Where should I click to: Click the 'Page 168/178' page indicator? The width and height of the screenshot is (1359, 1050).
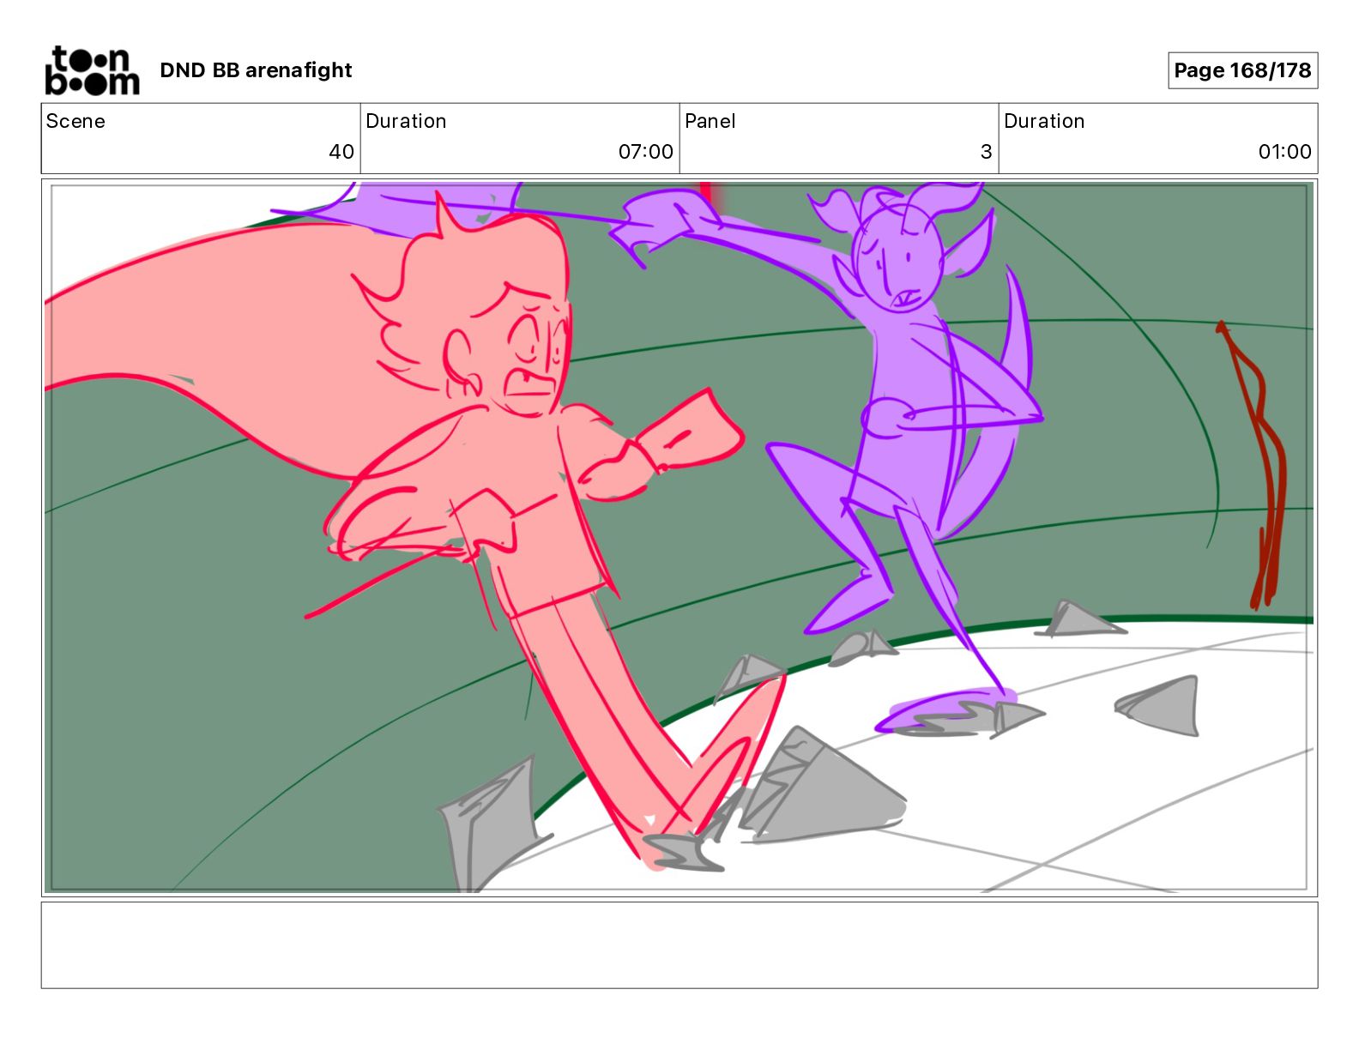coord(1242,70)
